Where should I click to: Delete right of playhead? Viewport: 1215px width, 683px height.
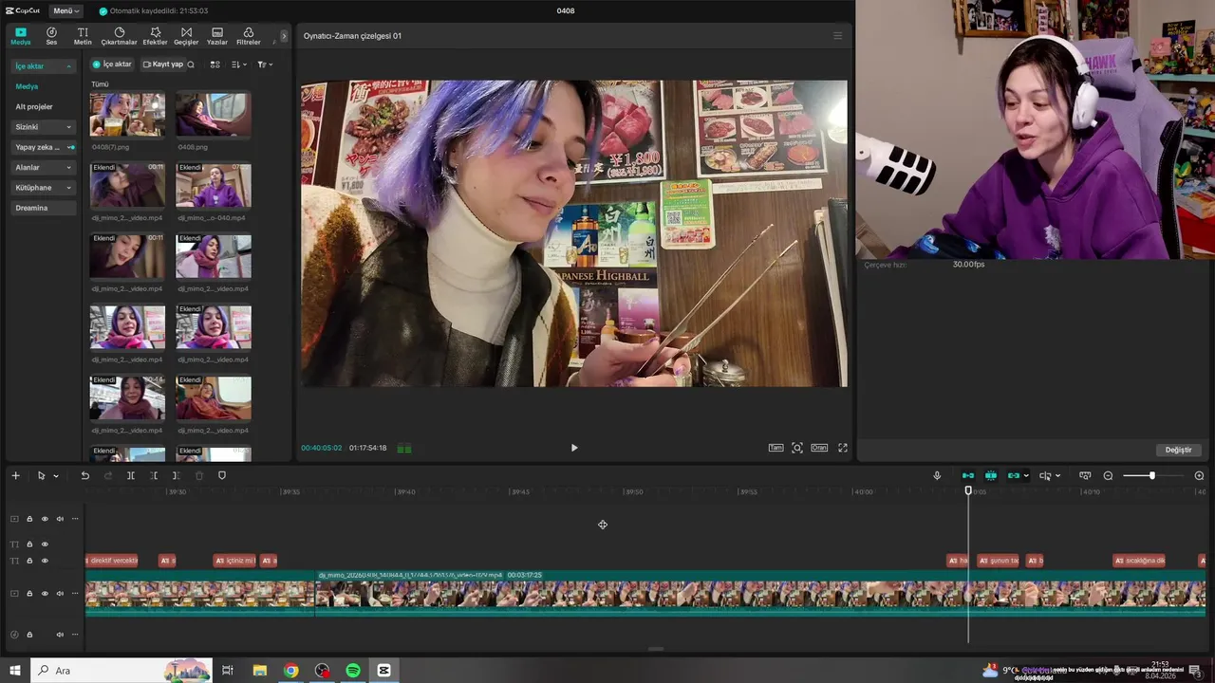(176, 475)
